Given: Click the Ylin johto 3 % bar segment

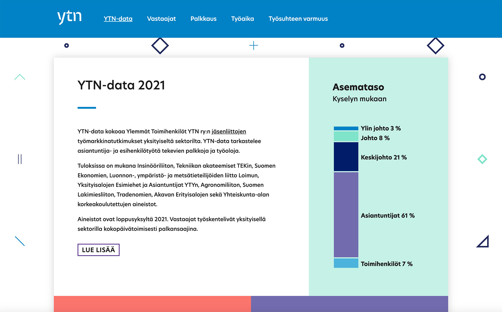Looking at the screenshot, I should coord(346,128).
